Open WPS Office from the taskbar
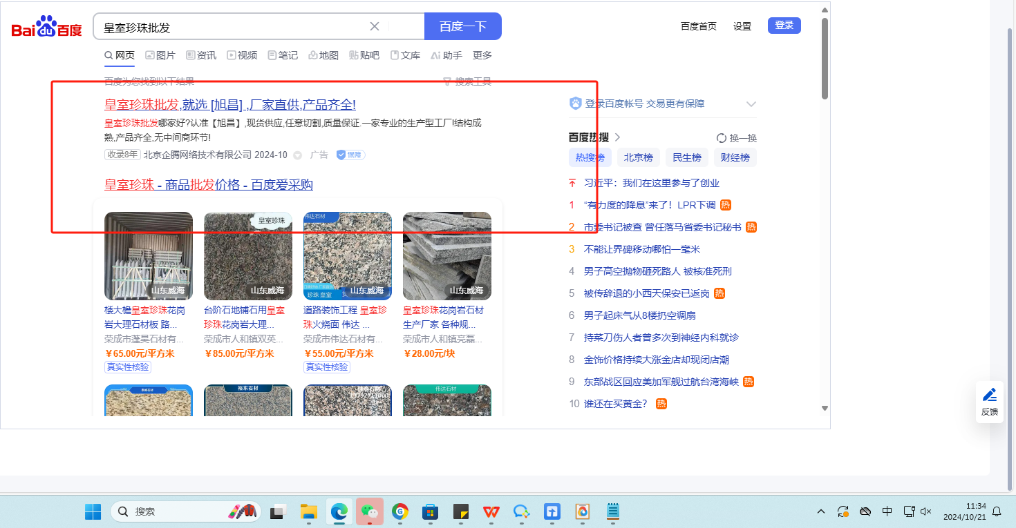1016x528 pixels. click(x=491, y=511)
